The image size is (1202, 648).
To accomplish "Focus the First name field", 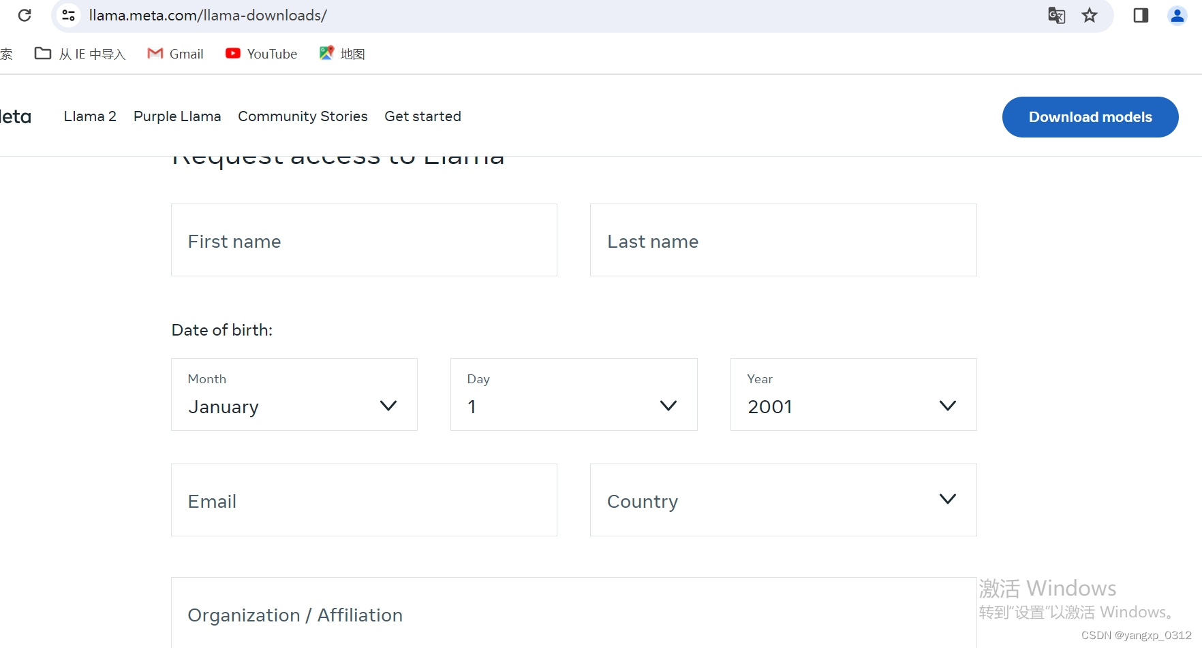I will 364,240.
